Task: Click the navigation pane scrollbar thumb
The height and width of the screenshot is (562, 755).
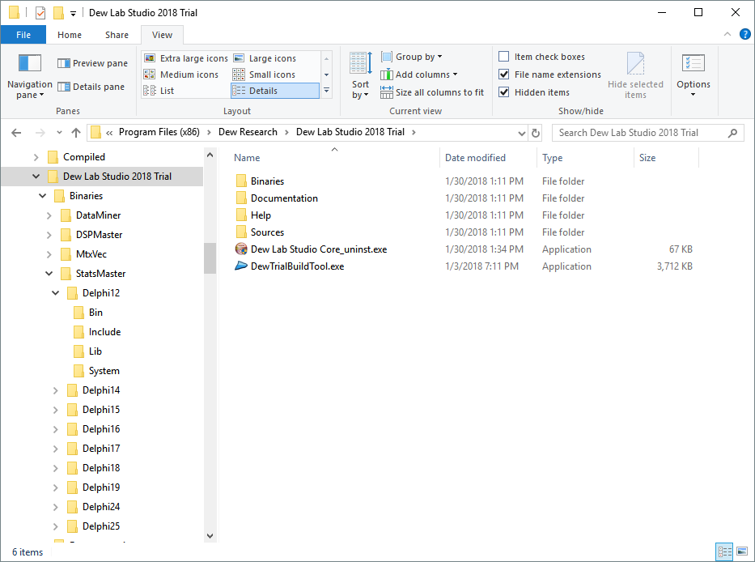Action: tap(210, 258)
